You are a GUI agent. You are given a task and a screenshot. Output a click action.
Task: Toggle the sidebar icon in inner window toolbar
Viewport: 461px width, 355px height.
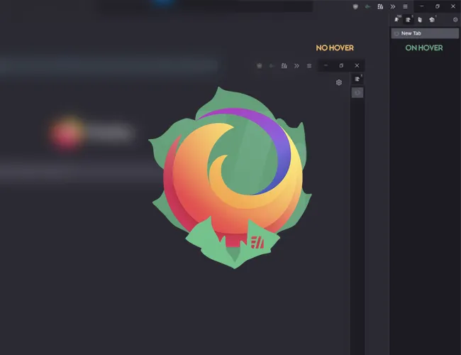284,65
